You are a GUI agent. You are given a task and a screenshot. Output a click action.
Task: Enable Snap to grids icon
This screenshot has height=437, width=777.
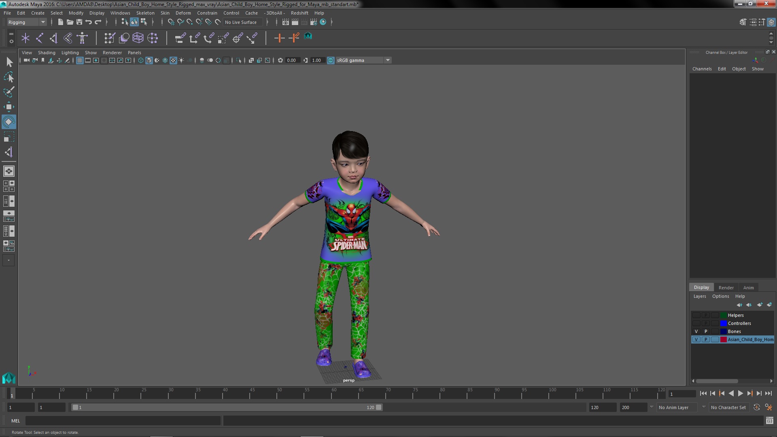tap(171, 22)
